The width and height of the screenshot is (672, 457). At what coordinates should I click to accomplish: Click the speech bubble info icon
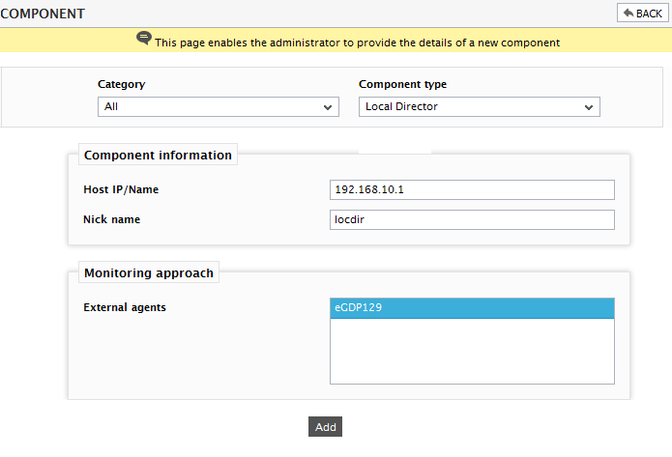click(144, 38)
